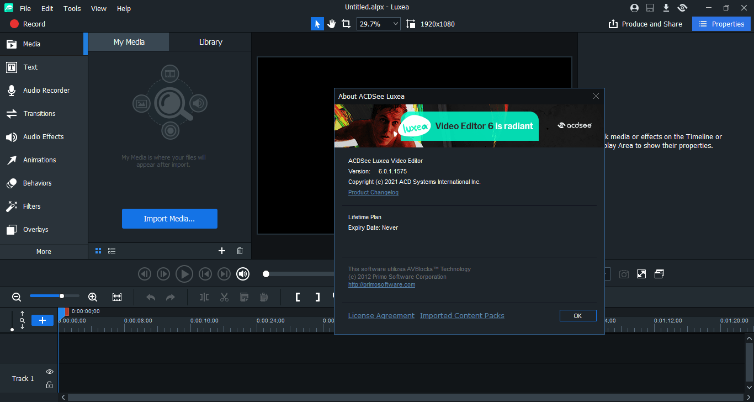Add a new track with plus button
The width and height of the screenshot is (754, 402).
point(43,320)
